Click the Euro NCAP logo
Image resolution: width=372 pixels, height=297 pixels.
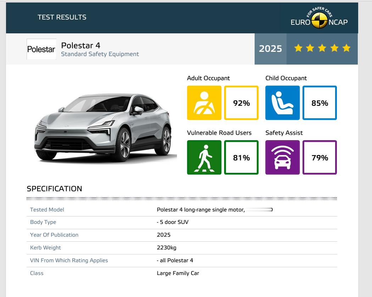(319, 18)
